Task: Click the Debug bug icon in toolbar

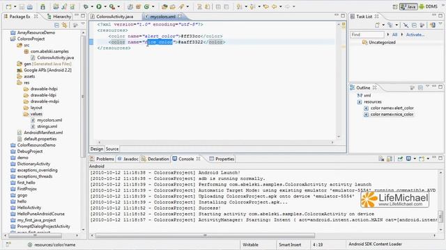Action: pyautogui.click(x=86, y=6)
